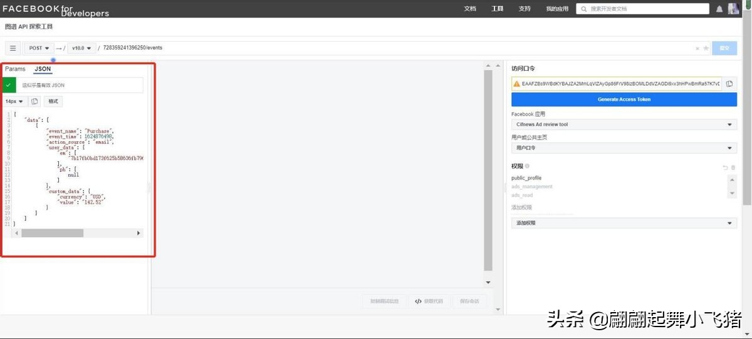Click the JSON editor horizontal scrollbar thumb
The height and width of the screenshot is (339, 752).
point(52,233)
